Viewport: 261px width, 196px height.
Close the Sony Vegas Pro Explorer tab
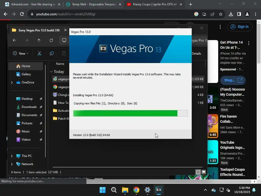coord(66,30)
